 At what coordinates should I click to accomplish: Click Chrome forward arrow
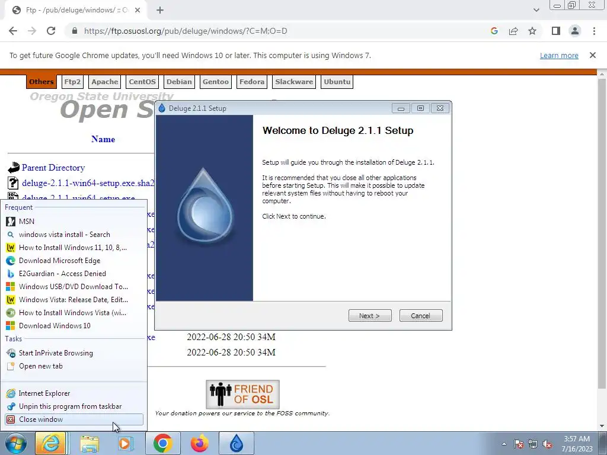(x=32, y=31)
